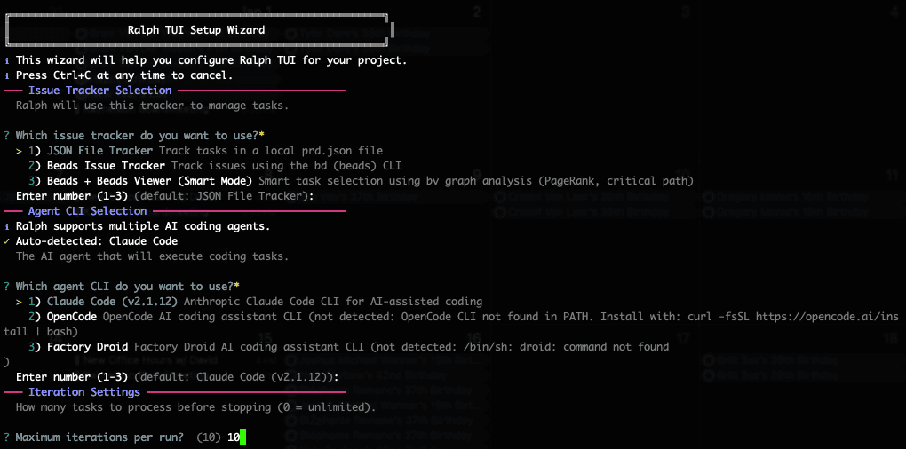Click the question mark before "Which agent CLI"
Image resolution: width=906 pixels, height=449 pixels.
7,287
